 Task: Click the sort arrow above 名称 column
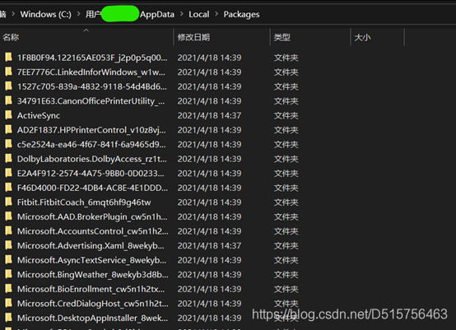86,30
